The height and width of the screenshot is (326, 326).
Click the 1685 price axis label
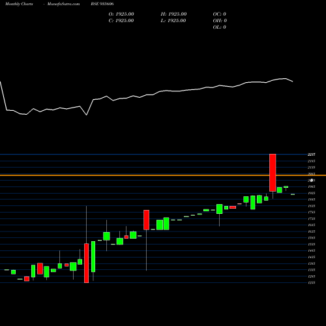pos(312,225)
